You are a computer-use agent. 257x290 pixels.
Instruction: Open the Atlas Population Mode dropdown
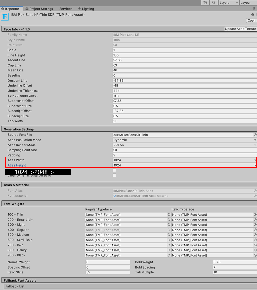(x=184, y=140)
